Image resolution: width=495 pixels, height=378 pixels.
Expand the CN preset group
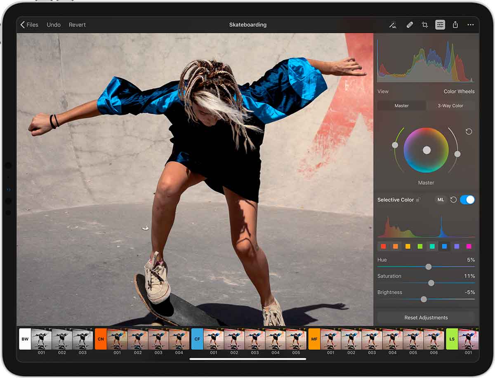pyautogui.click(x=101, y=339)
